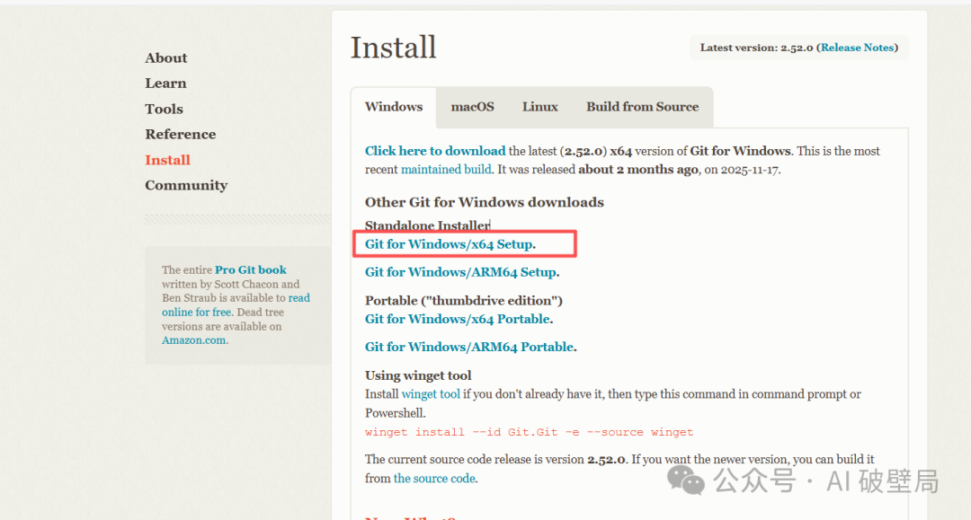Image resolution: width=971 pixels, height=520 pixels.
Task: Download Git for Windows/ARM64 Portable
Action: pyautogui.click(x=468, y=347)
